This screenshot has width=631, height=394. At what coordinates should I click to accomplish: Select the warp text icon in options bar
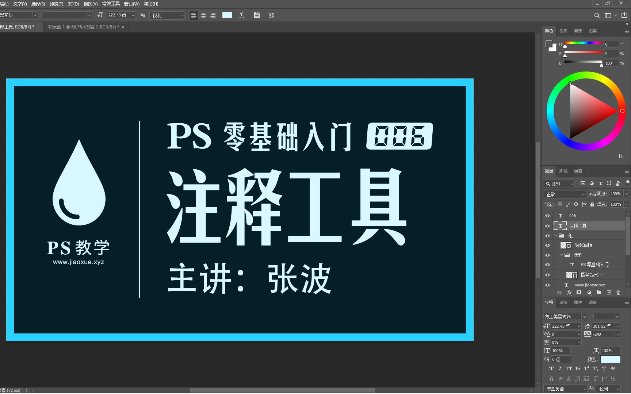coord(241,15)
